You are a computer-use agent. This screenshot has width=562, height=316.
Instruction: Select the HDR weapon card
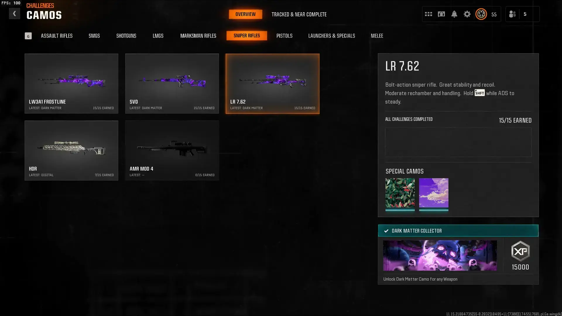(71, 150)
